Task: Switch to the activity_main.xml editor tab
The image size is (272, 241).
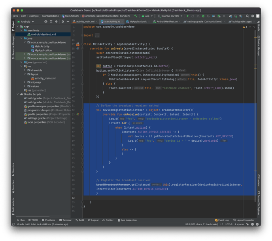Action: (x=85, y=21)
